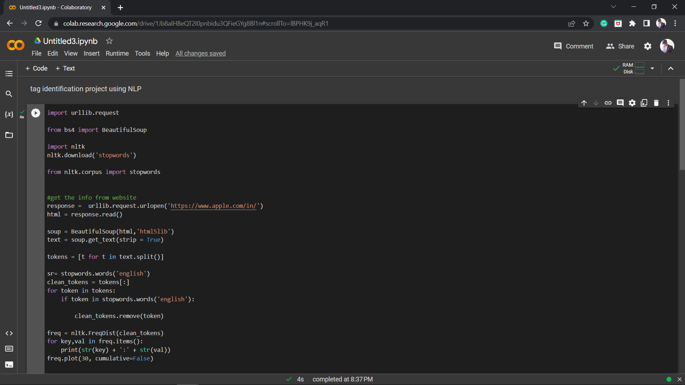This screenshot has height=385, width=685.
Task: Open the Tools menu
Action: tap(142, 53)
